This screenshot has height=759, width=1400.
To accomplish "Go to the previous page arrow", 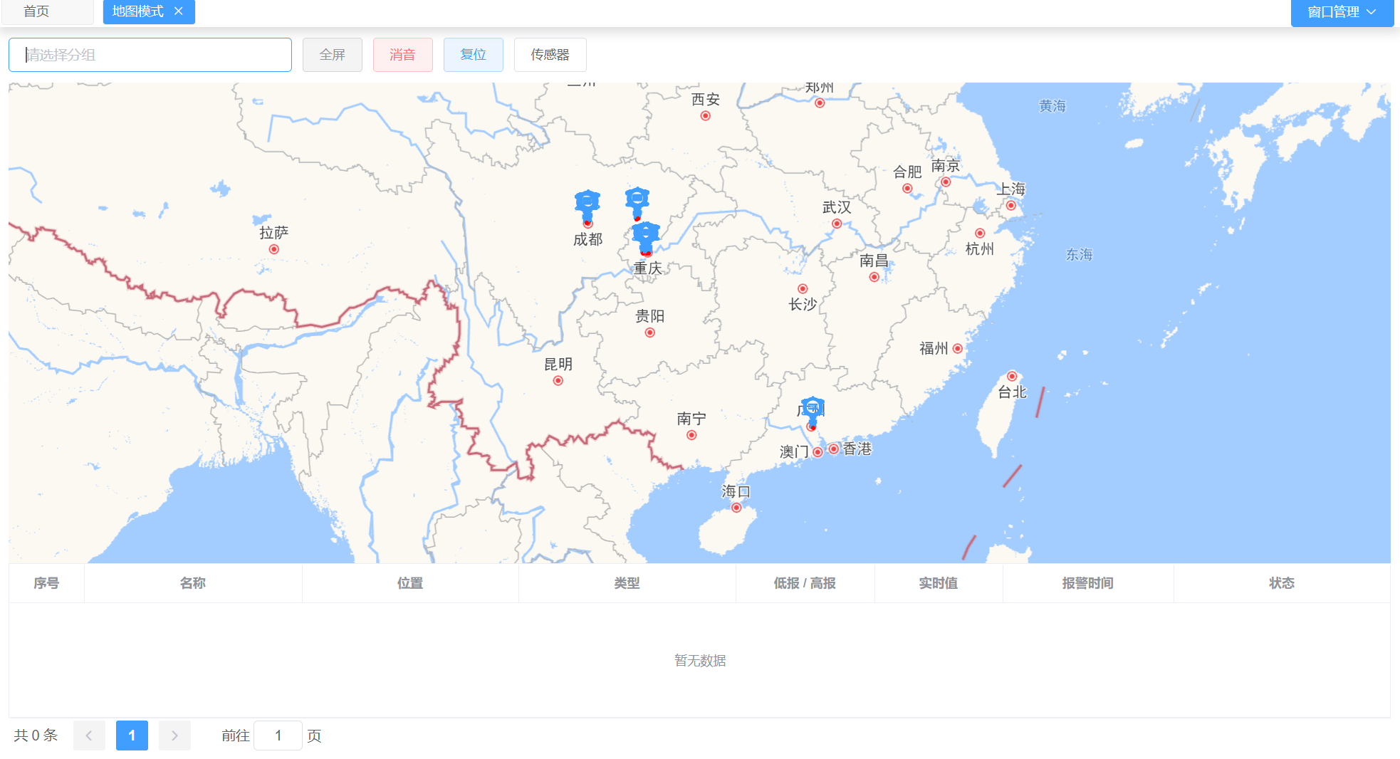I will point(89,736).
